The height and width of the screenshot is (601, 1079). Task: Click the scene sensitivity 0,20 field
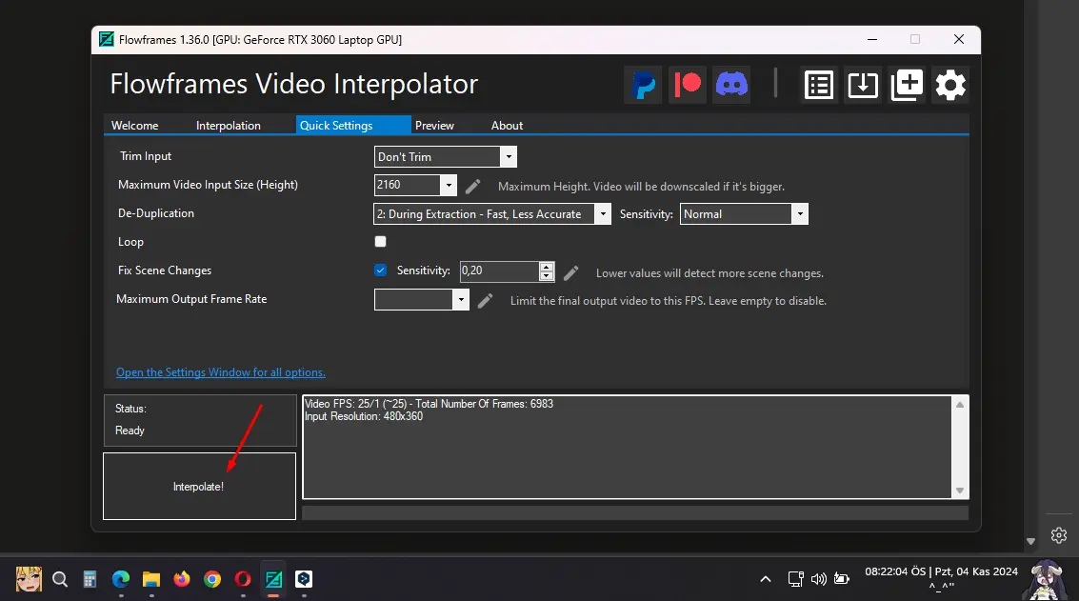click(499, 271)
